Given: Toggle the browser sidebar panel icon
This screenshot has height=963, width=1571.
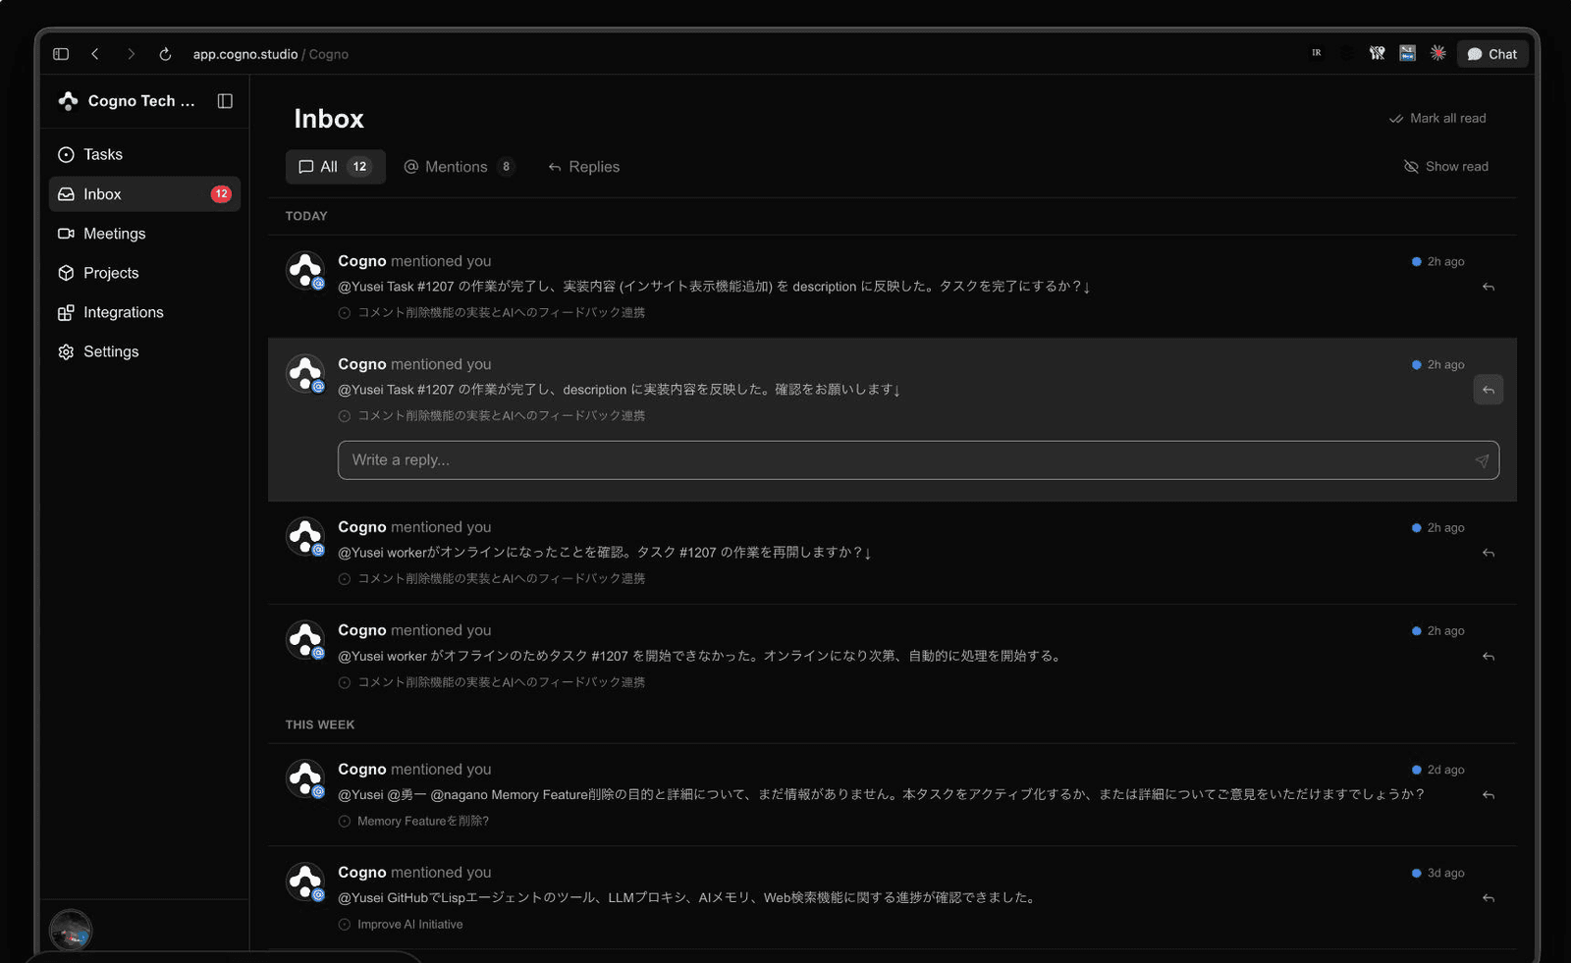Looking at the screenshot, I should tap(61, 54).
